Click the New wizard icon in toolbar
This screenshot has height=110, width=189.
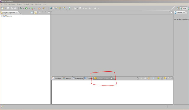2,8
